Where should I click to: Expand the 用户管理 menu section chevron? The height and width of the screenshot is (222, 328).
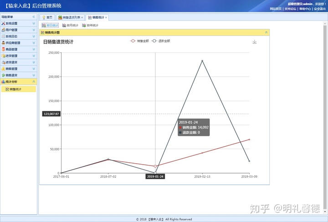coord(34,30)
